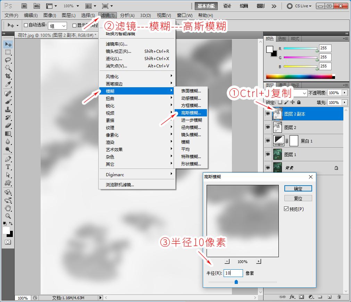Image resolution: width=351 pixels, height=302 pixels.
Task: Add layer mask at panel bottom
Action: [302, 297]
